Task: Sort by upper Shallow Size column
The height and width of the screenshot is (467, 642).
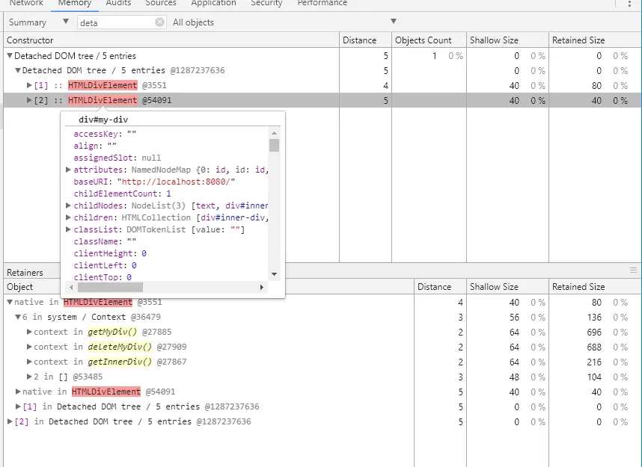Action: point(507,40)
